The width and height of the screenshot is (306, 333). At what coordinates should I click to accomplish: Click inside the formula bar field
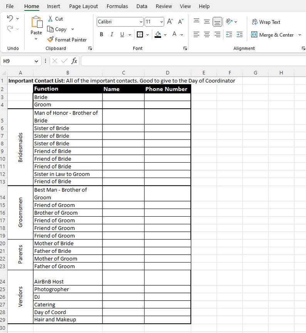point(193,61)
